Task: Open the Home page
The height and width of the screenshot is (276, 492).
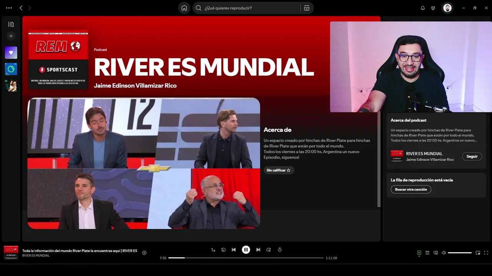Action: (x=184, y=8)
